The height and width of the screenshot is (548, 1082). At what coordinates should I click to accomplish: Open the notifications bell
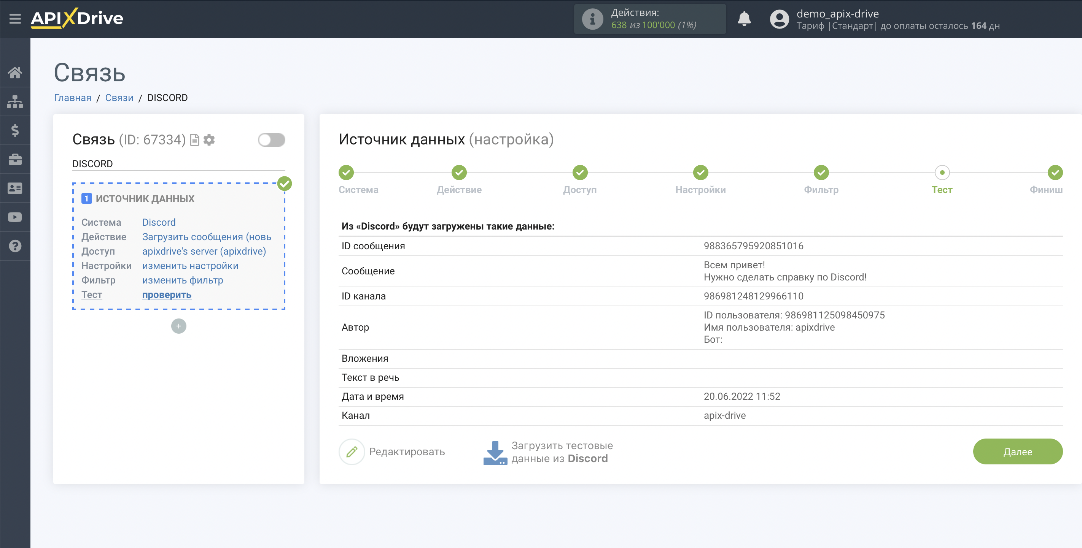[744, 19]
